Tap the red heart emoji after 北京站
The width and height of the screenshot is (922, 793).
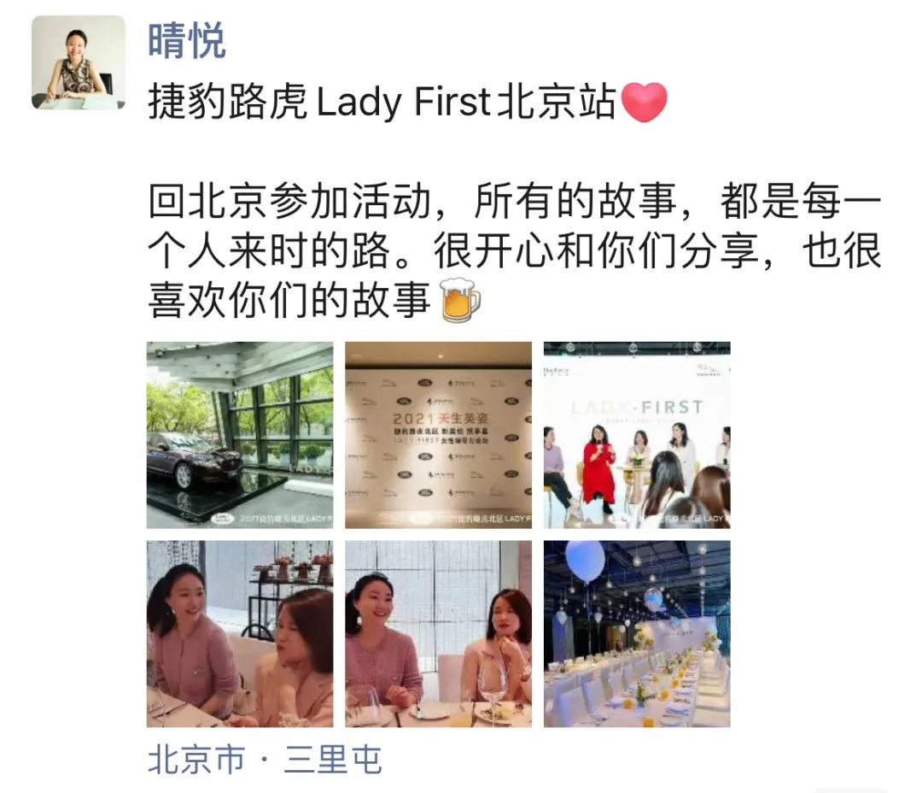click(x=644, y=102)
